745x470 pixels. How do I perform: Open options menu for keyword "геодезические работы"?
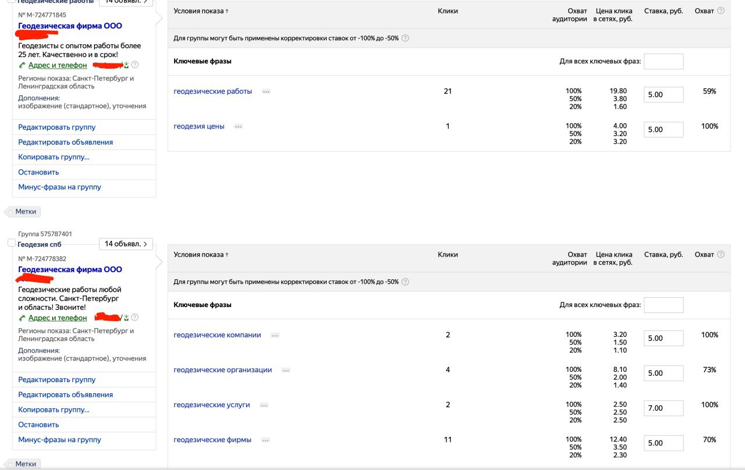[x=266, y=92]
